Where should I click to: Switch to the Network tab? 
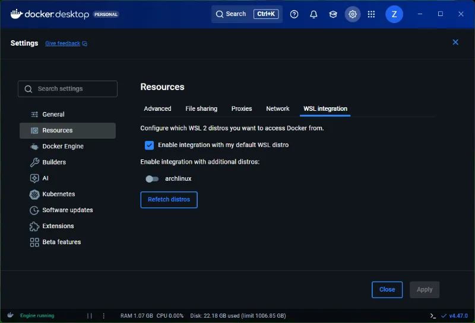277,109
